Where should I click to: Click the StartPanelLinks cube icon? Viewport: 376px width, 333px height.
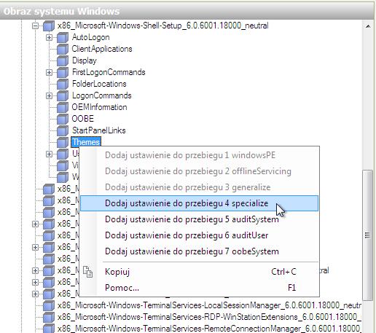(63, 130)
